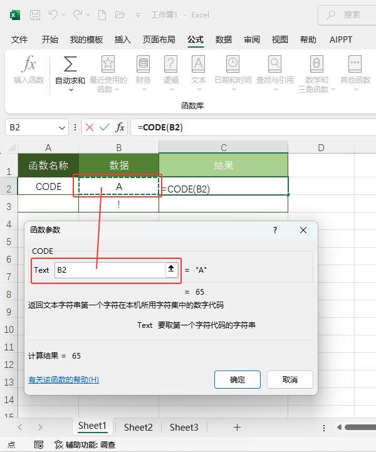The height and width of the screenshot is (452, 376).
Task: Switch to the 页面布局 tab
Action: pos(159,39)
